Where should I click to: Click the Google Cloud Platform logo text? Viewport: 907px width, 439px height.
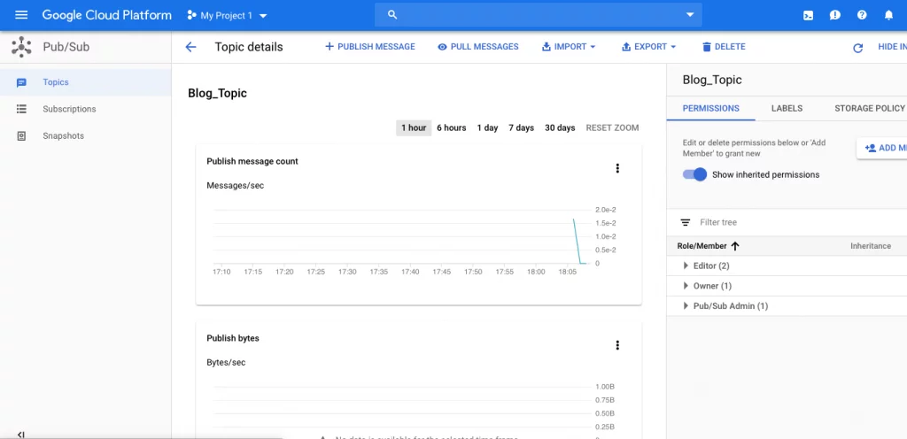107,15
